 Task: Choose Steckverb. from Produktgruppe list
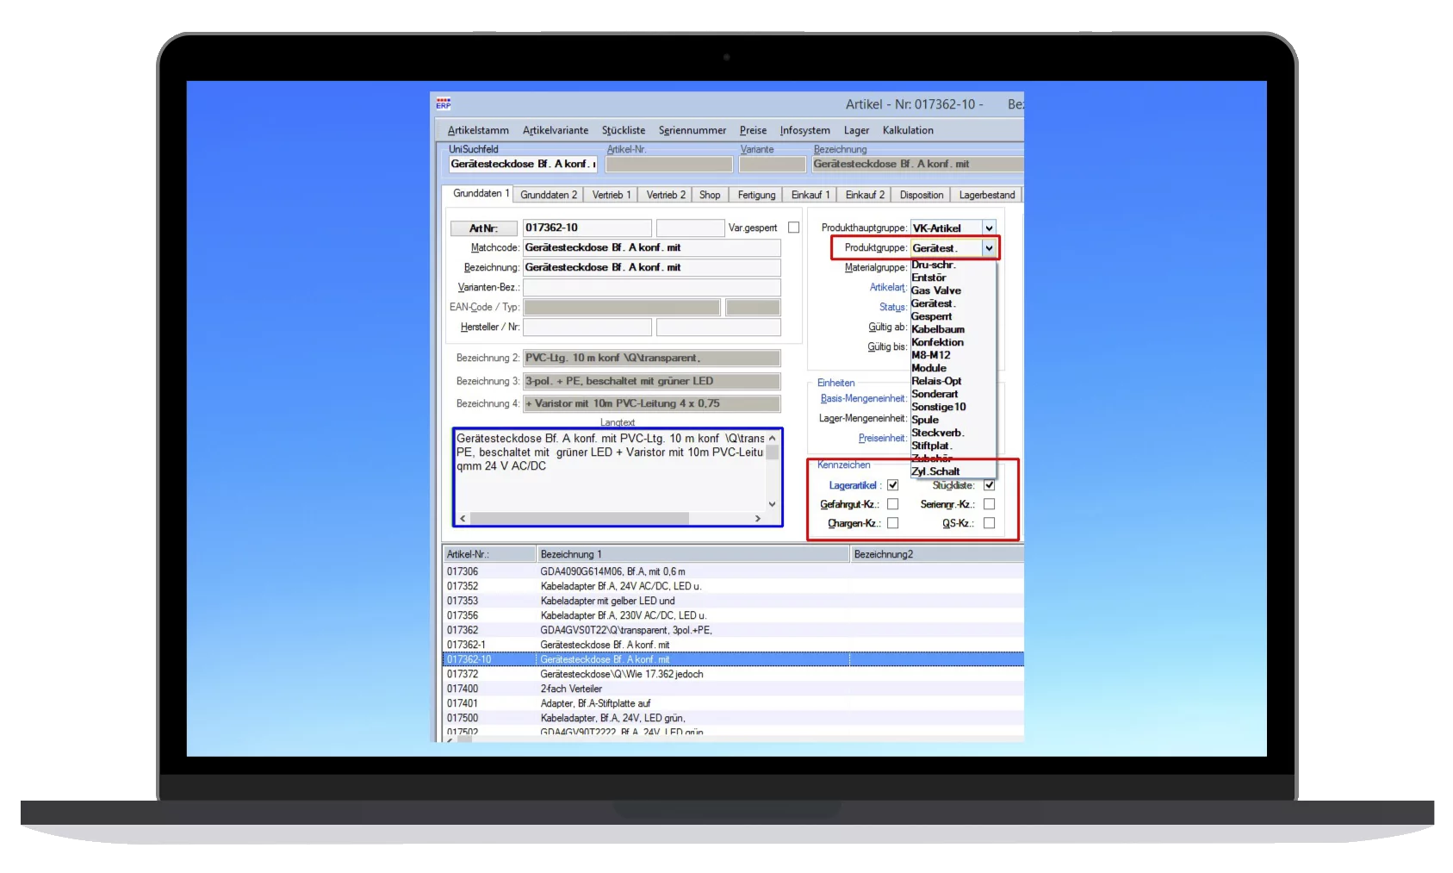(953, 433)
